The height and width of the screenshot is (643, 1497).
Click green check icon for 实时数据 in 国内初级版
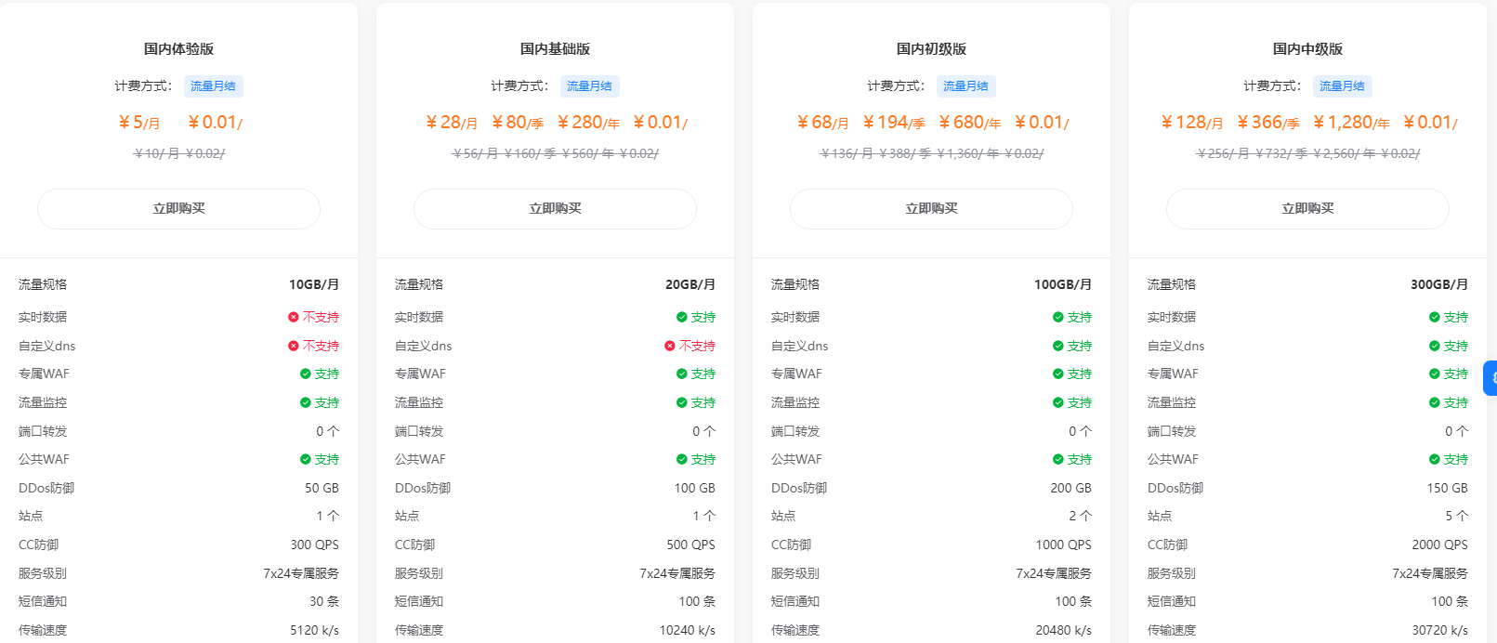[x=1058, y=317]
